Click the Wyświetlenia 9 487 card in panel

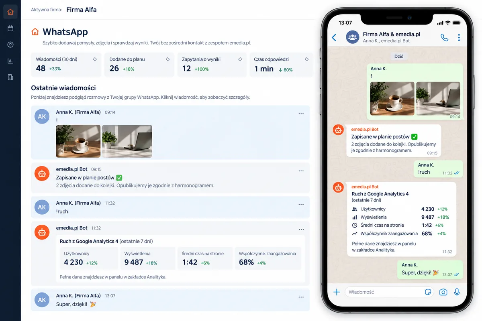[x=148, y=258]
